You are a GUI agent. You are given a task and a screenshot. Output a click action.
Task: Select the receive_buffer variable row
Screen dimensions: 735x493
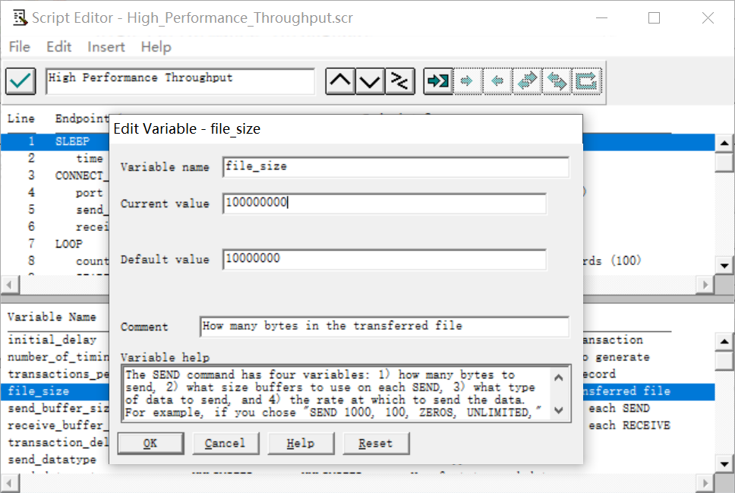55,425
